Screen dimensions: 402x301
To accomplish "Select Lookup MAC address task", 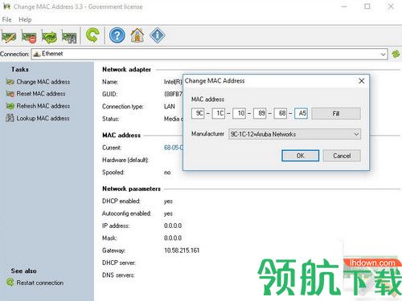I will [x=43, y=118].
